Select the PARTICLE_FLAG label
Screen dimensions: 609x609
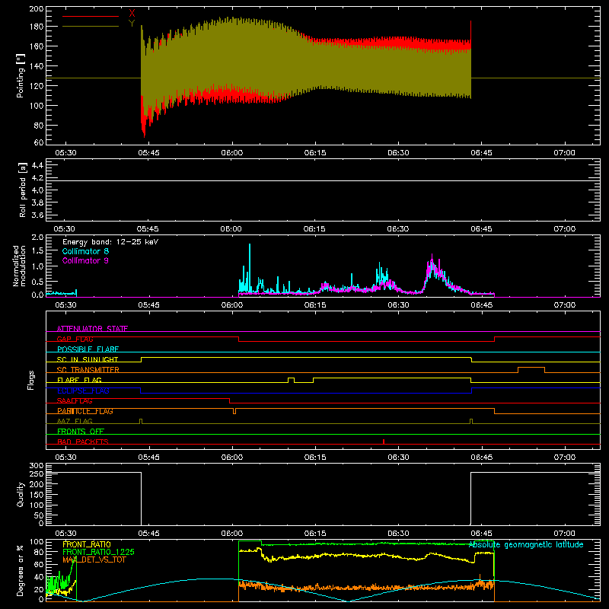click(85, 411)
